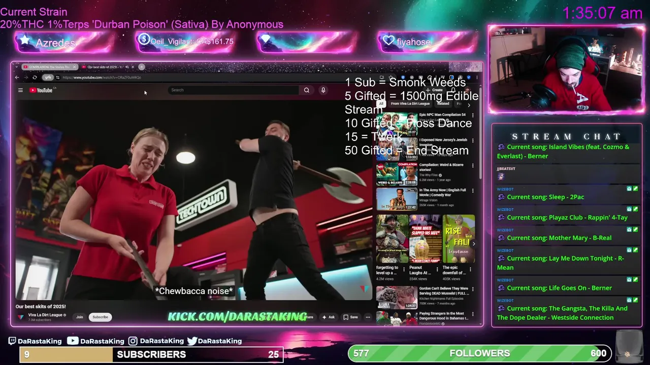Screen dimensions: 650x365
Task: Open the YouTube hamburger menu
Action: 20,90
